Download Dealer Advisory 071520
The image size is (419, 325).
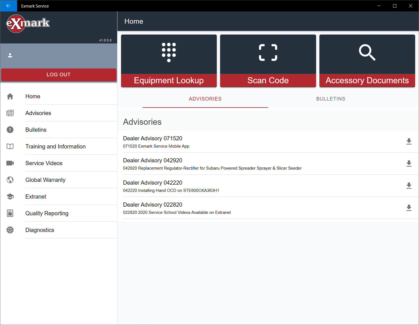(x=409, y=141)
